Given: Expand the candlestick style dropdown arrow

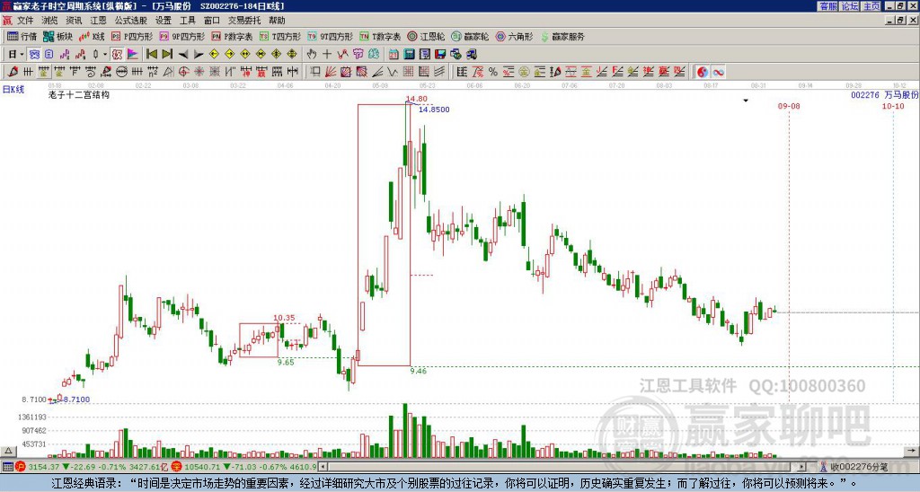Looking at the screenshot, I should tap(105, 55).
